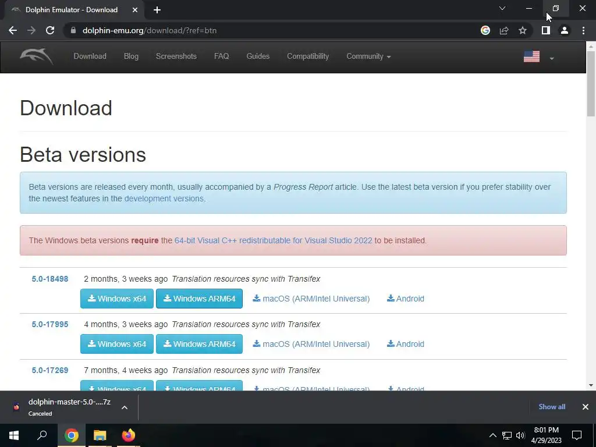596x447 pixels.
Task: Download macOS build for 5.0-17995
Action: coord(311,344)
